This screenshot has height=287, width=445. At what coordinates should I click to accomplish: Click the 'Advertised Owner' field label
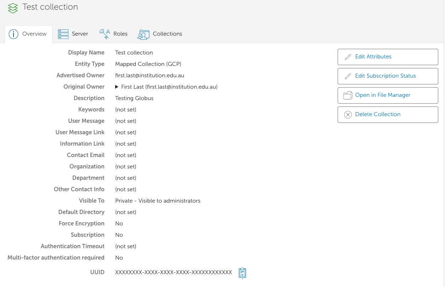pyautogui.click(x=80, y=75)
